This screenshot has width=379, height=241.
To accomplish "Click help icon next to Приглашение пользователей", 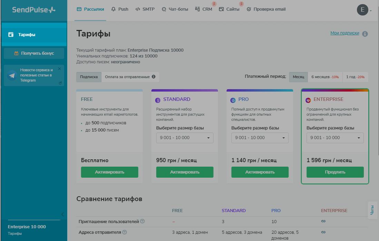I will point(142,221).
